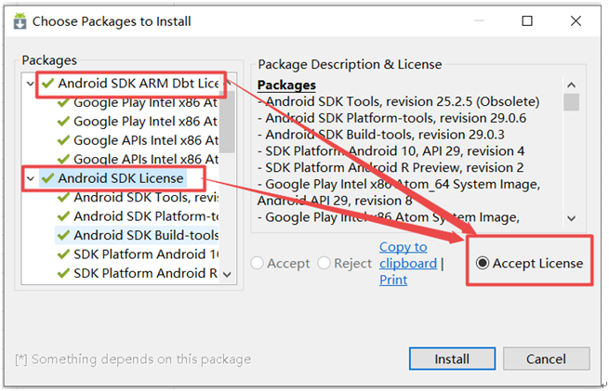Click checkmark icon next to SDK Platform Android 10
The image size is (609, 391).
click(x=63, y=254)
